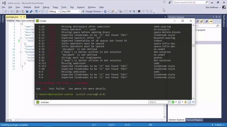Click the comment selection toolbar icon
This screenshot has height=127, width=227.
(x=130, y=12)
